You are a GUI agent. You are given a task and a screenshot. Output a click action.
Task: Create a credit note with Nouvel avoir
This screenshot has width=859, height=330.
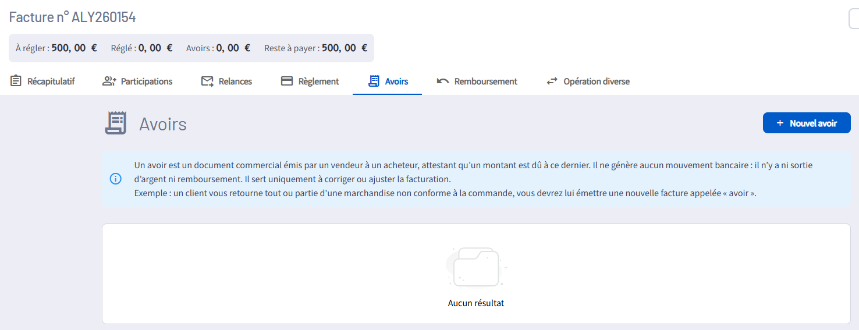[807, 123]
